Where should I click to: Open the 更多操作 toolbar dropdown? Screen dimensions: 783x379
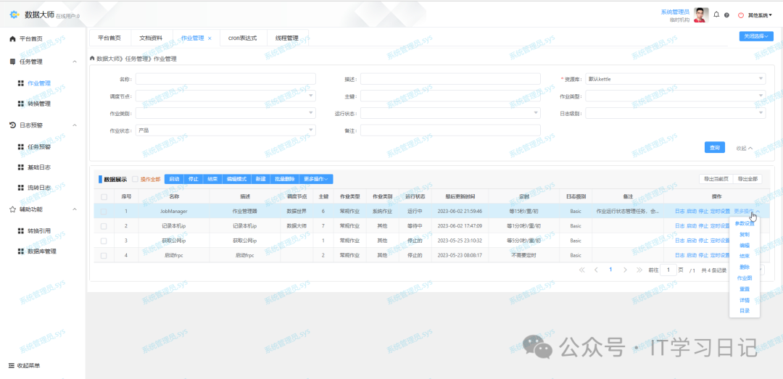pos(315,179)
